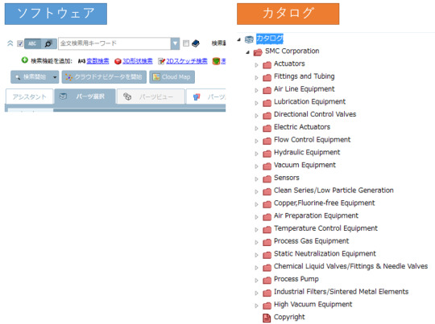
Task: Click the Process Pump folder icon
Action: tap(267, 281)
